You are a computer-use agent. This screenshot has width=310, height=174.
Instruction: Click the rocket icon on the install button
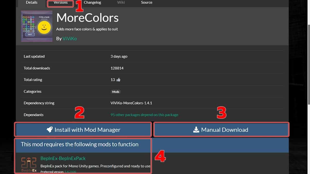[x=49, y=130]
